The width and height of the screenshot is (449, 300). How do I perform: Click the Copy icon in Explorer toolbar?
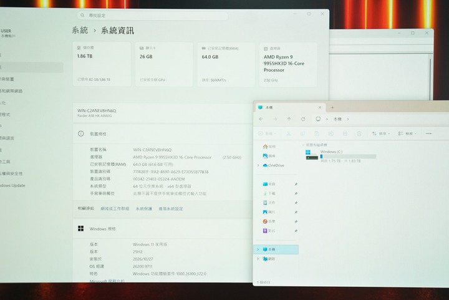click(x=302, y=133)
